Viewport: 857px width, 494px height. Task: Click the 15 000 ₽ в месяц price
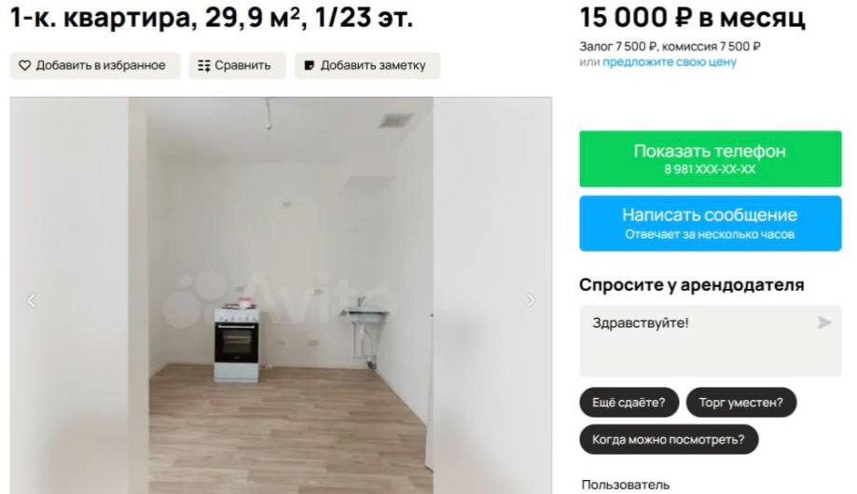(693, 18)
